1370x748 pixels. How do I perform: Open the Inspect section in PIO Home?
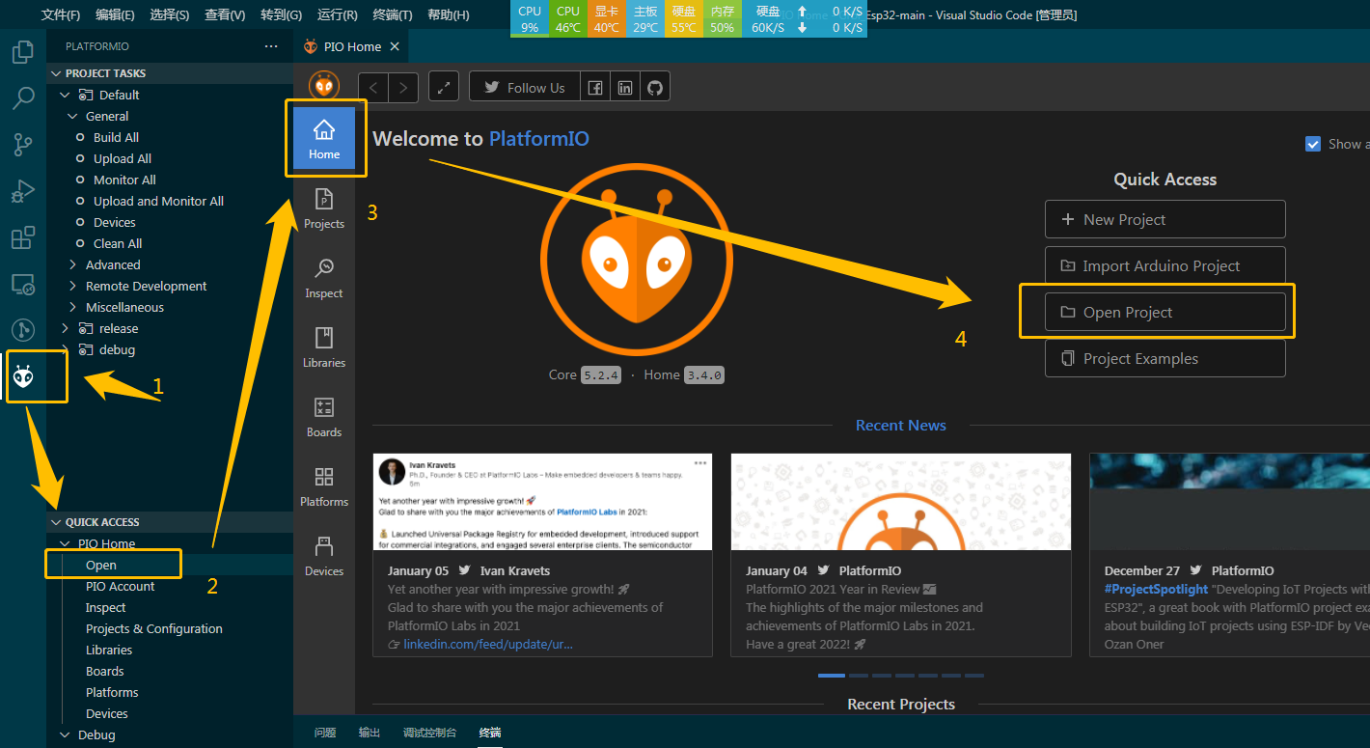[324, 278]
